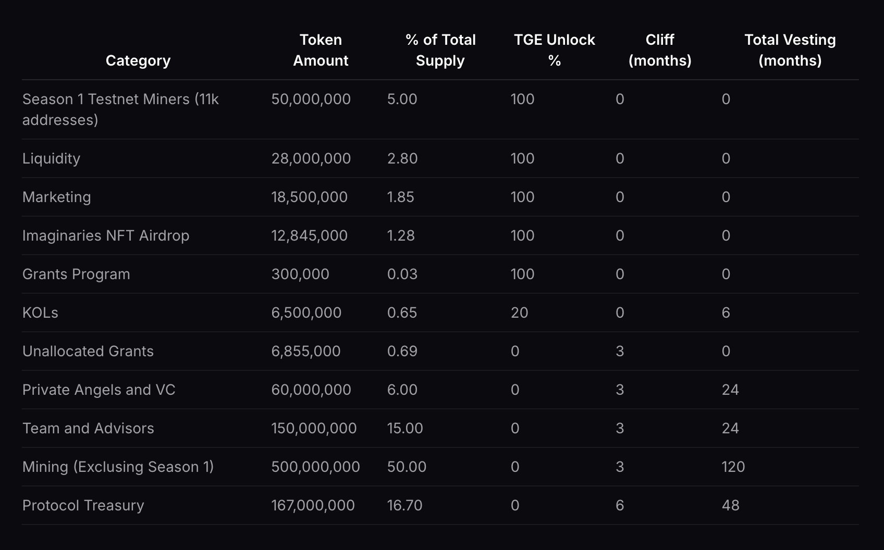Select the Total Vesting (months) header

tap(790, 50)
